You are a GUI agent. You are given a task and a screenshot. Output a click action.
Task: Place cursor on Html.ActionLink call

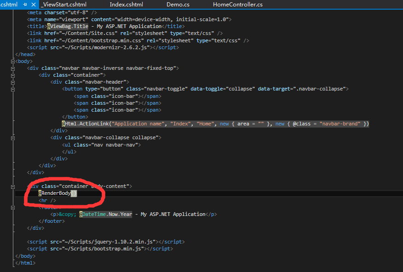(87, 124)
